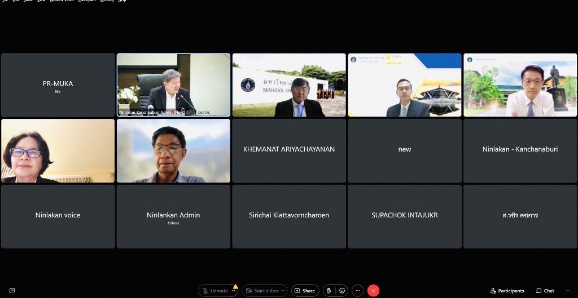Select the SUPACHOK INTAJUKR tile
578x298 pixels.
pyautogui.click(x=405, y=217)
